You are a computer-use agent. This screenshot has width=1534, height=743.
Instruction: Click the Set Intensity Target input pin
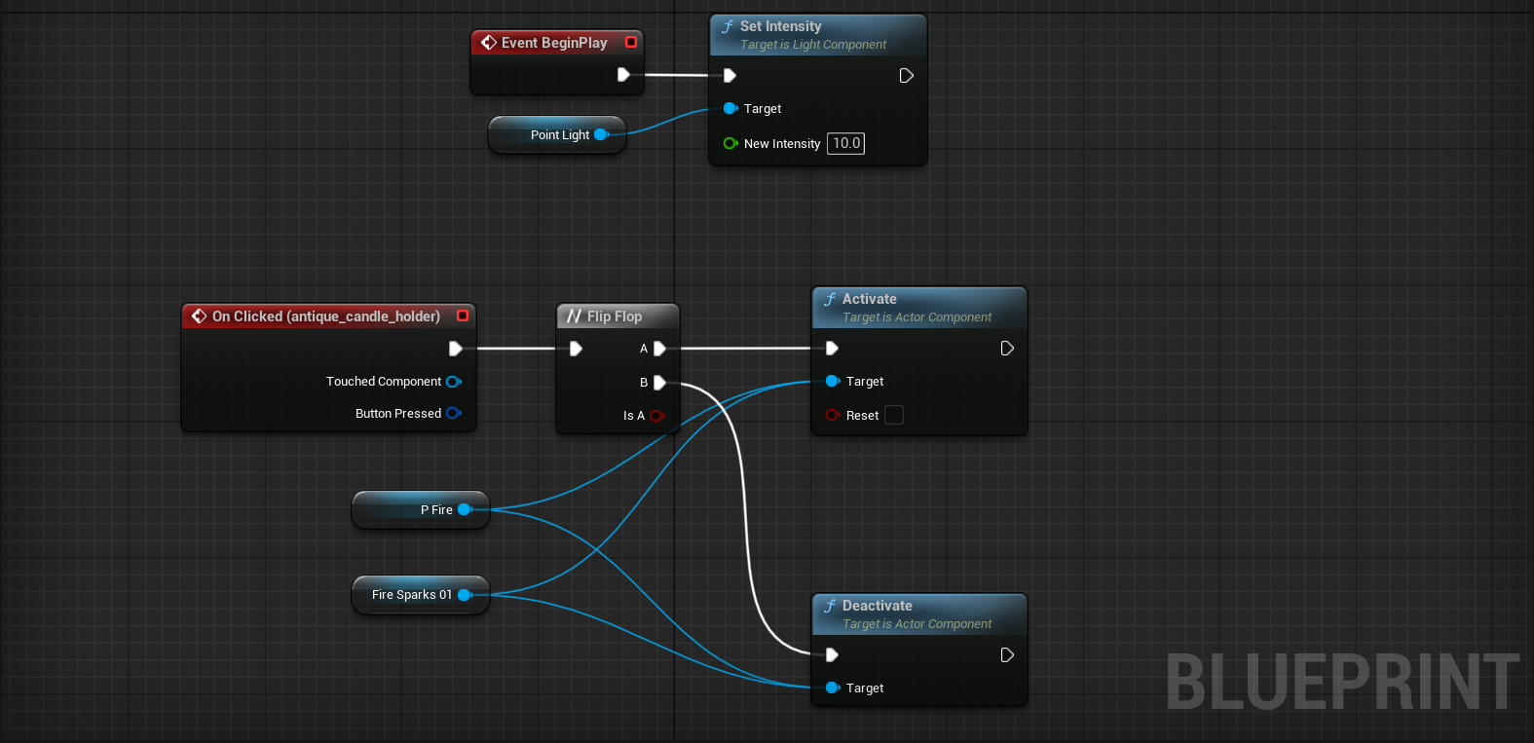(730, 109)
